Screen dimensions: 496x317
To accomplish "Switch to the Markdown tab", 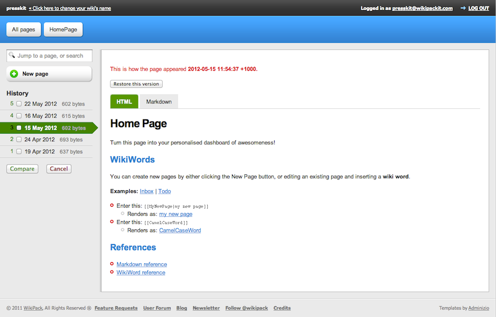I will tap(159, 102).
